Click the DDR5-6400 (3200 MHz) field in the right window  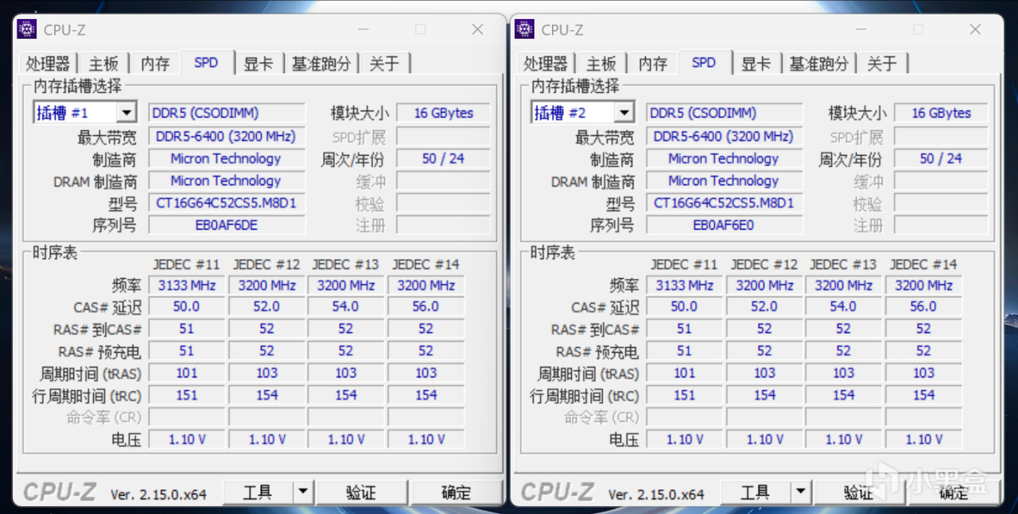click(725, 136)
